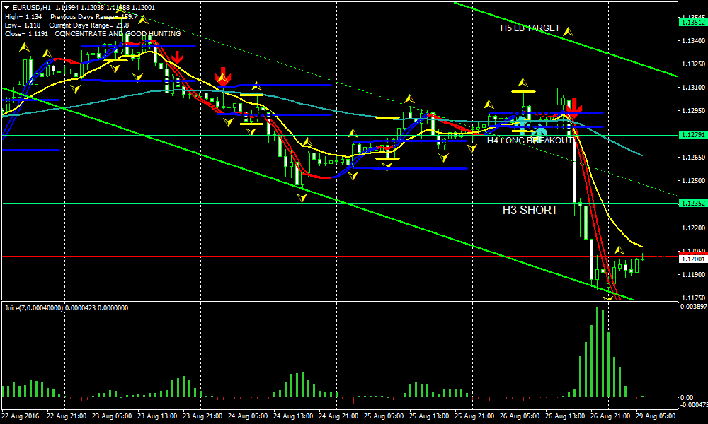This screenshot has width=708, height=424.
Task: Open the dropdown triangle beside EURUSD,H1
Action: 6,7
